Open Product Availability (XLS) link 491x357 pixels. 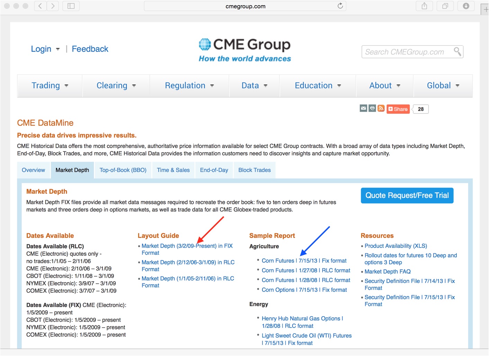[395, 246]
